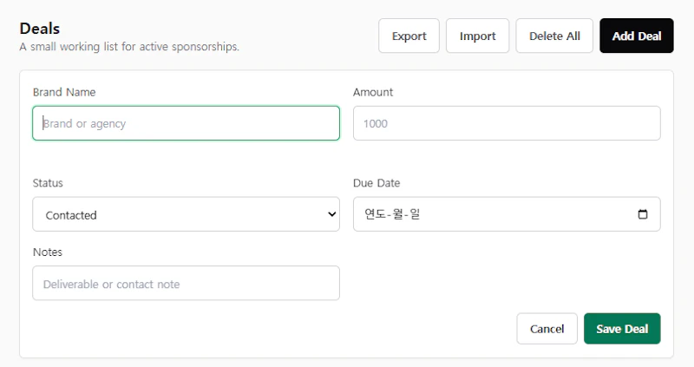Click the Add Deal button
The height and width of the screenshot is (367, 694).
coord(637,36)
